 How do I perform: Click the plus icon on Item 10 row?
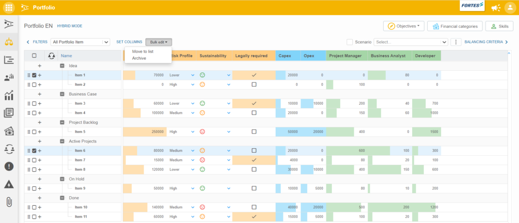[40, 207]
